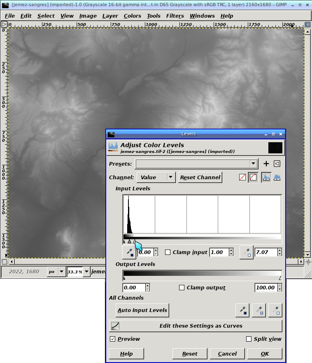
Task: Click Edit these Settings as Curves
Action: (x=196, y=326)
